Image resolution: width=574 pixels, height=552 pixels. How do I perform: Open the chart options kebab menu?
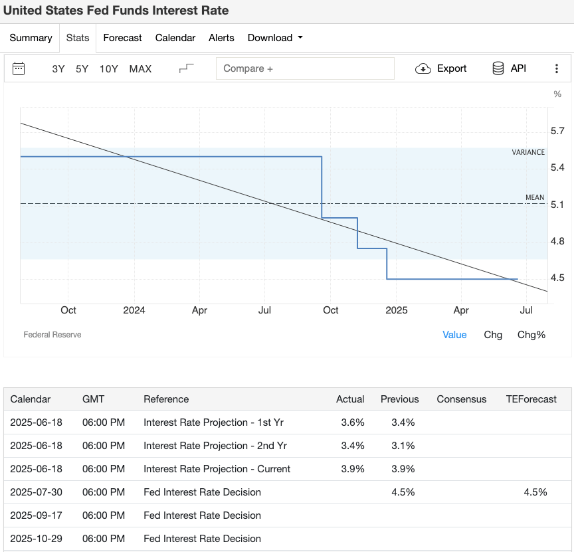pos(557,68)
